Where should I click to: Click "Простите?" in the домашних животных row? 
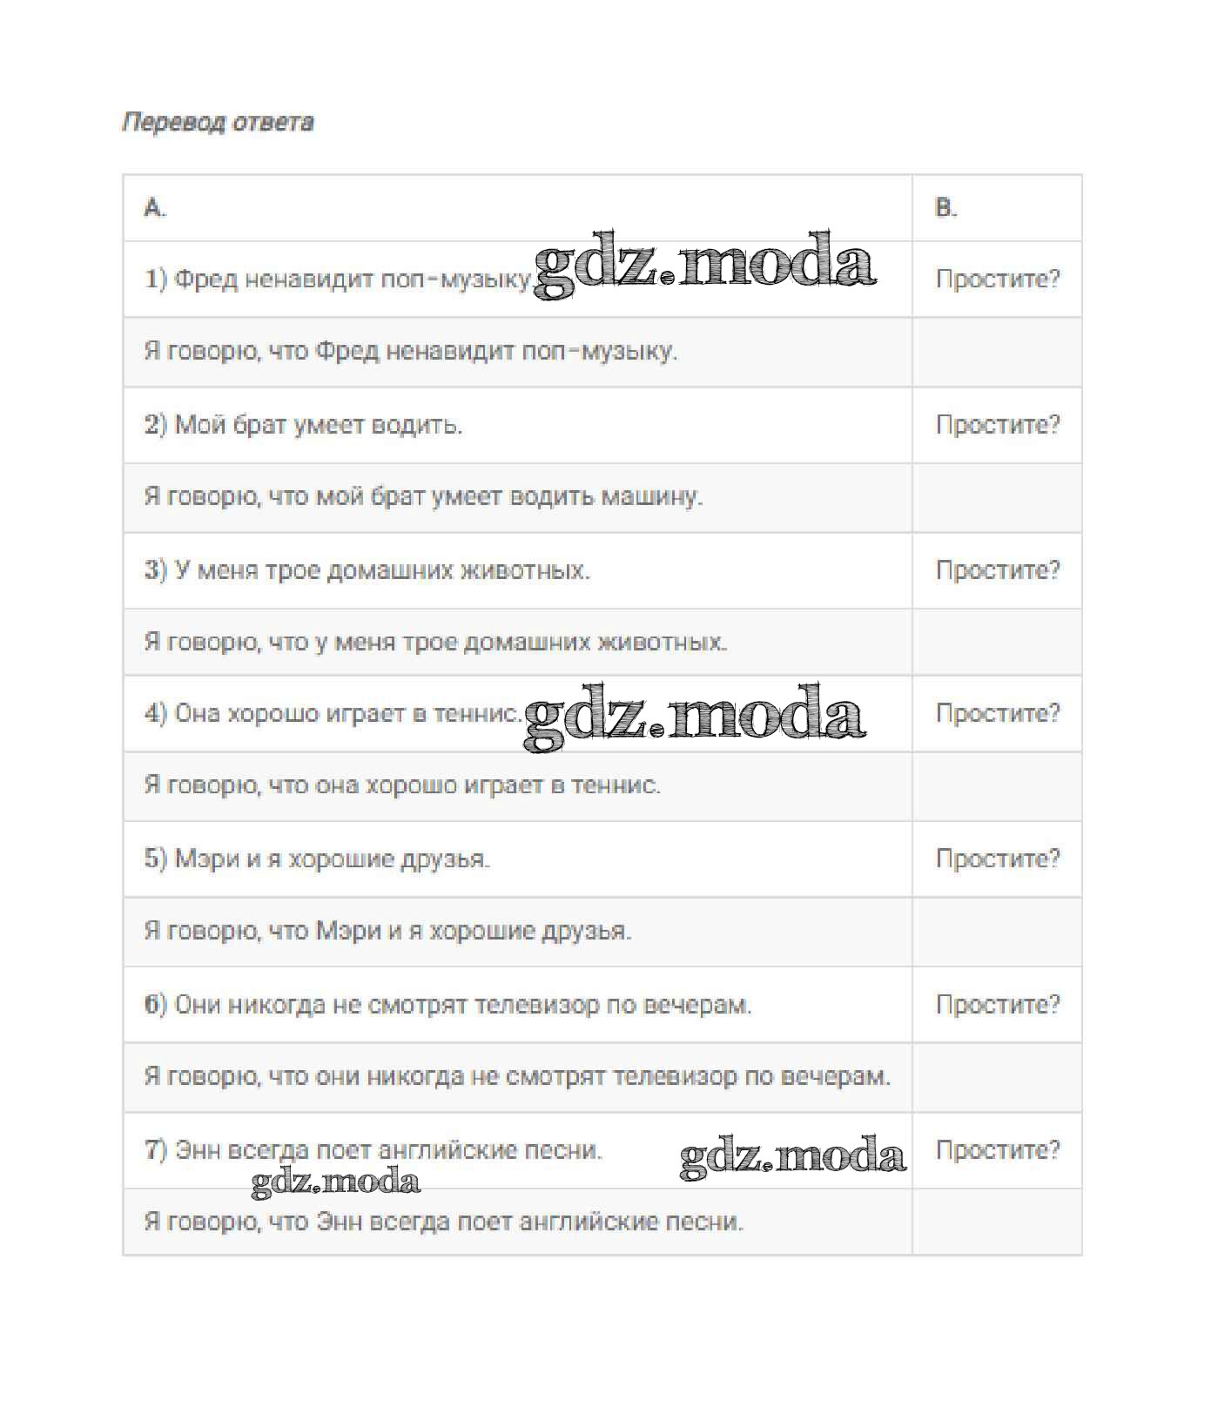tap(998, 570)
